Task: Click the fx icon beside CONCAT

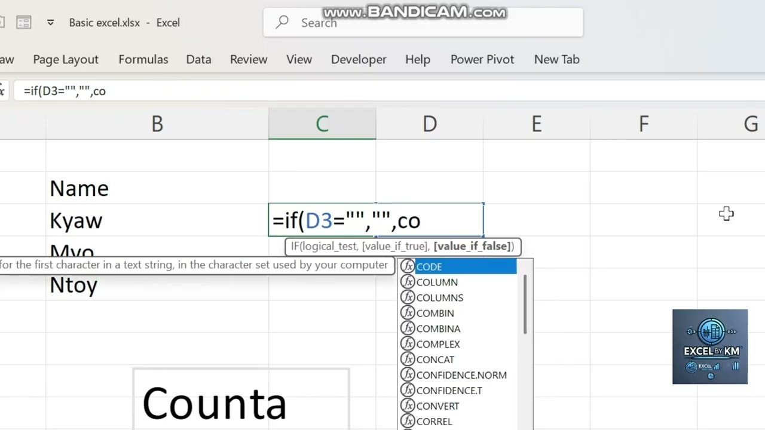Action: pos(408,360)
